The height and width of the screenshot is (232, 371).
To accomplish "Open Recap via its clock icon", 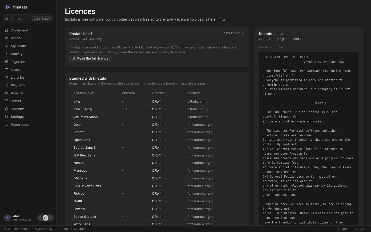I will (x=6, y=38).
